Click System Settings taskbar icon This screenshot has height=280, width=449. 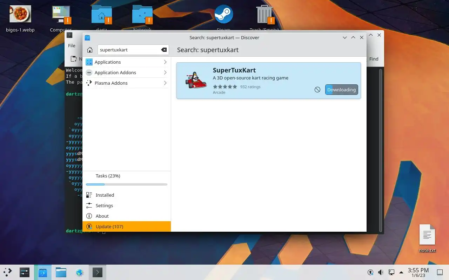coord(24,272)
